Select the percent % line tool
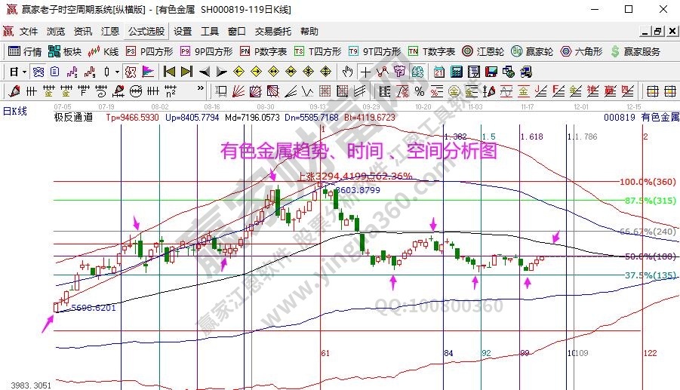Viewport: 680px width, 390px height. 419,91
